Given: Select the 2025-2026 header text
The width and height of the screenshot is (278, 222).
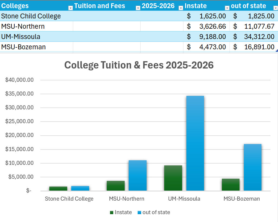Looking at the screenshot, I should coord(158,6).
